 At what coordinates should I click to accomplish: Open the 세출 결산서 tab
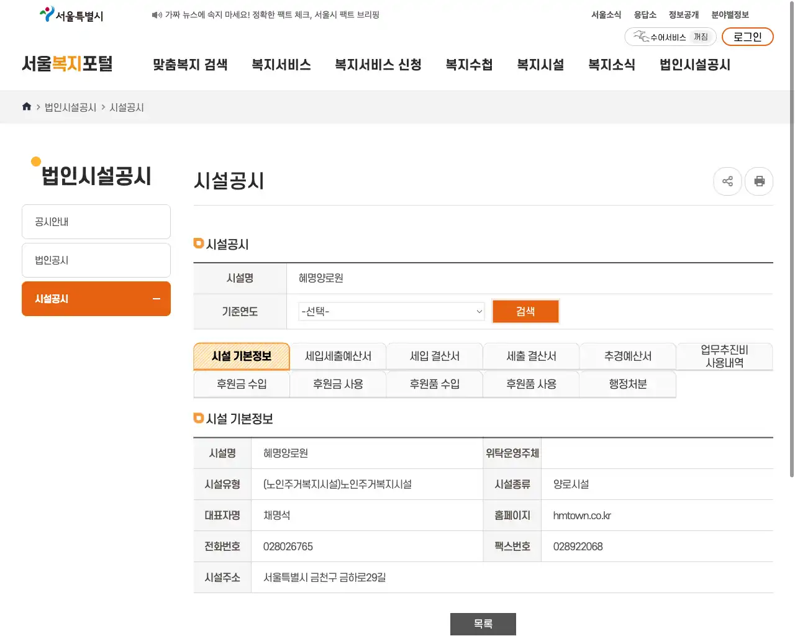coord(532,357)
